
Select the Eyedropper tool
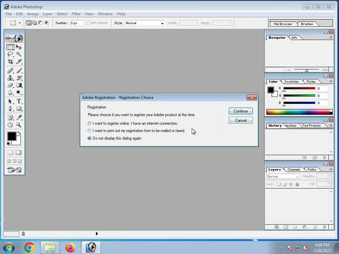tap(19, 117)
